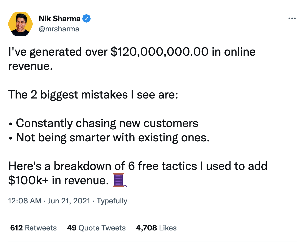
Task: Show the 49 Quote Tweets
Action: pyautogui.click(x=96, y=228)
